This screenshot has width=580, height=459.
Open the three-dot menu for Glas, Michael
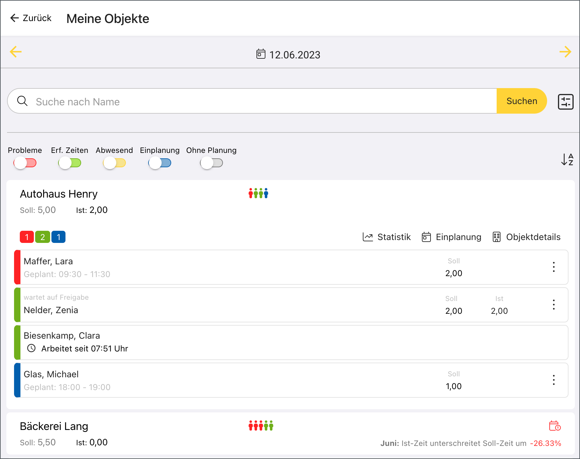[x=553, y=380]
